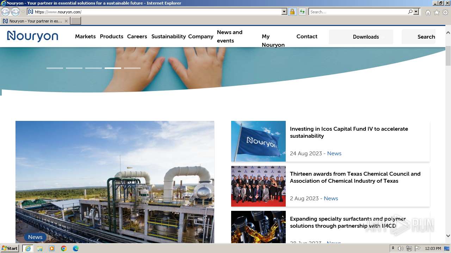Image resolution: width=451 pixels, height=253 pixels.
Task: Open the IE Home icon
Action: (428, 12)
